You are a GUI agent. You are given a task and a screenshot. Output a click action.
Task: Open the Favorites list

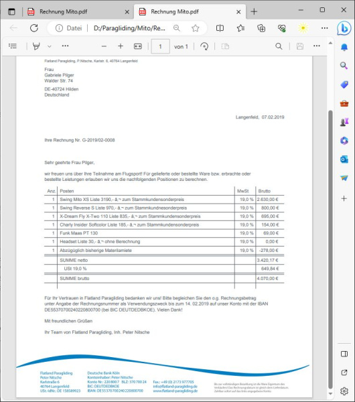click(x=240, y=28)
